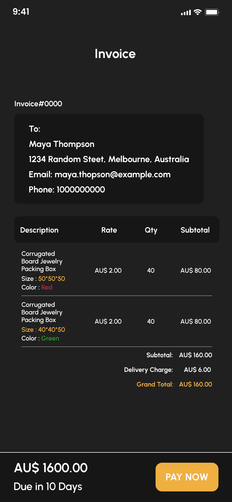Click the Delivery Charge amount AU$ 6.00

tap(197, 370)
